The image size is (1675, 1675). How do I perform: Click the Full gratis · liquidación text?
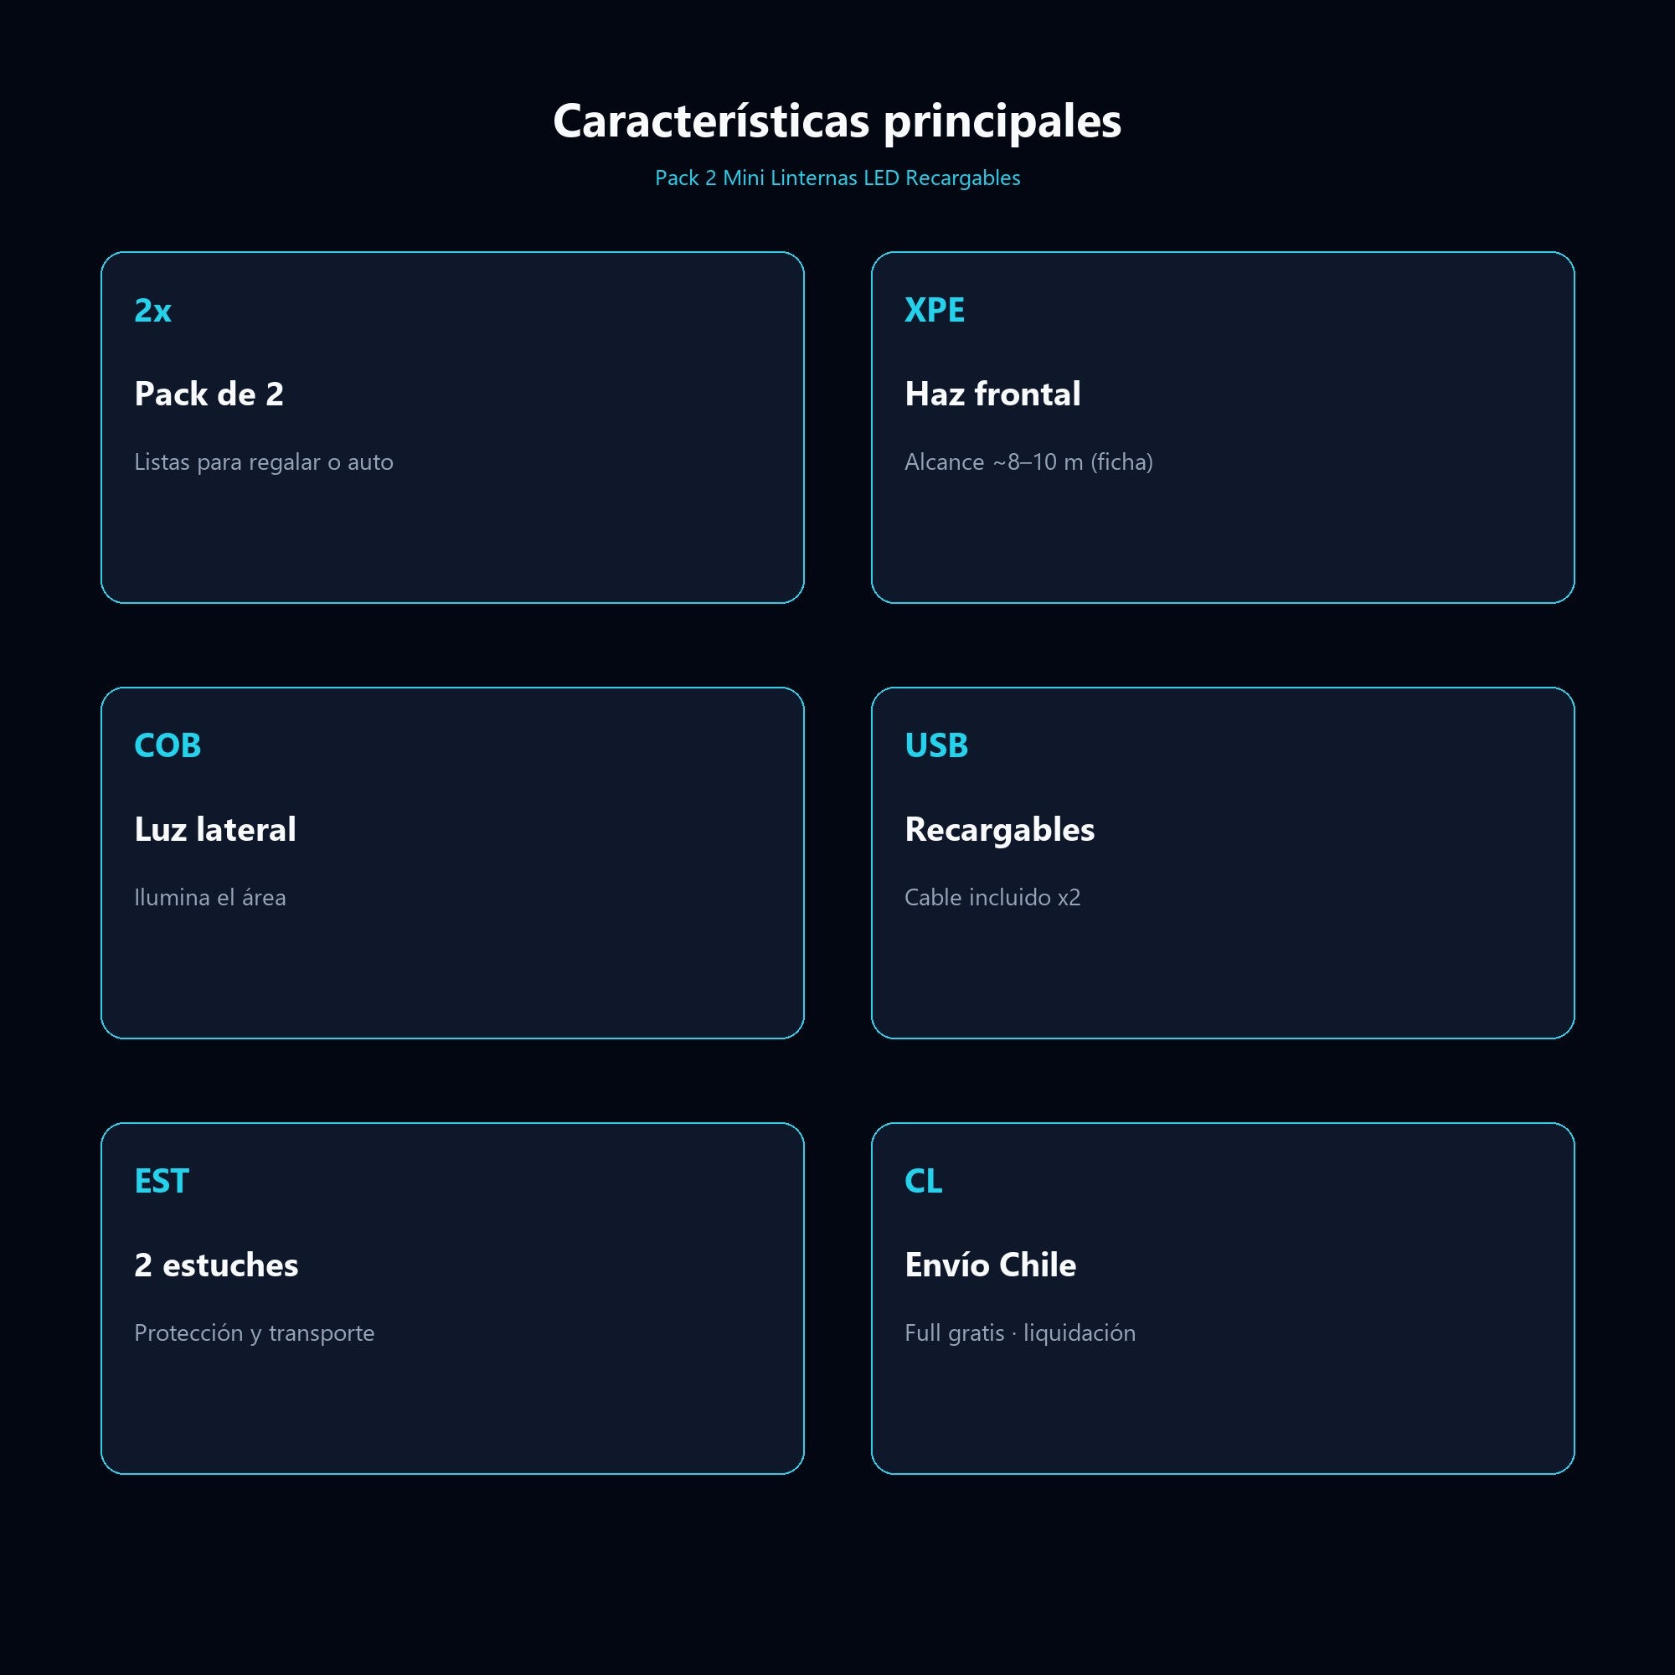[1019, 1332]
